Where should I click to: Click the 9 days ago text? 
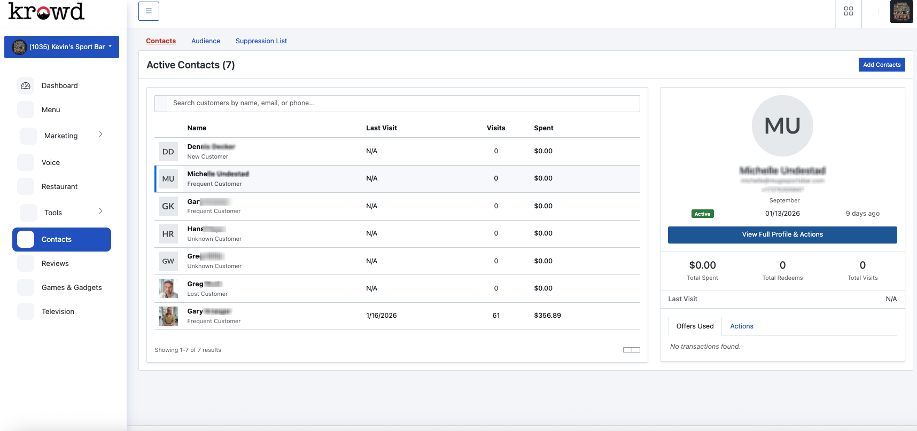pos(862,214)
